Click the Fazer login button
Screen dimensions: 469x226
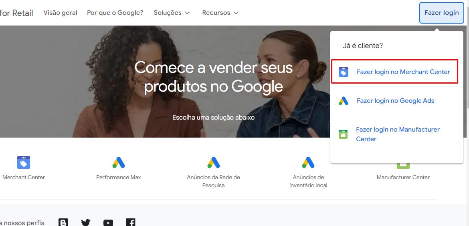(x=441, y=13)
